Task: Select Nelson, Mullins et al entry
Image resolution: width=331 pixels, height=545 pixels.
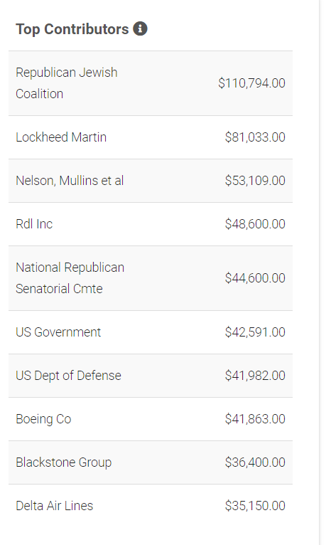Action: (151, 181)
